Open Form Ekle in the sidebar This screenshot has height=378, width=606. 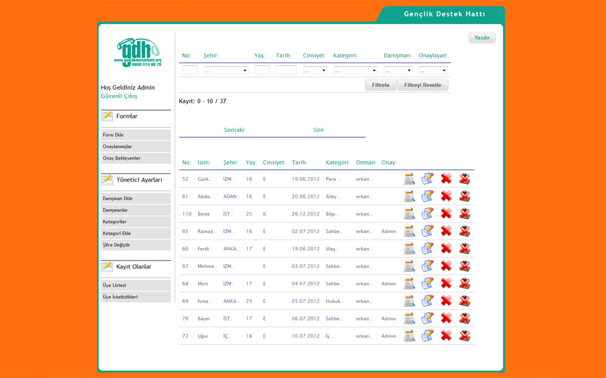coord(136,135)
